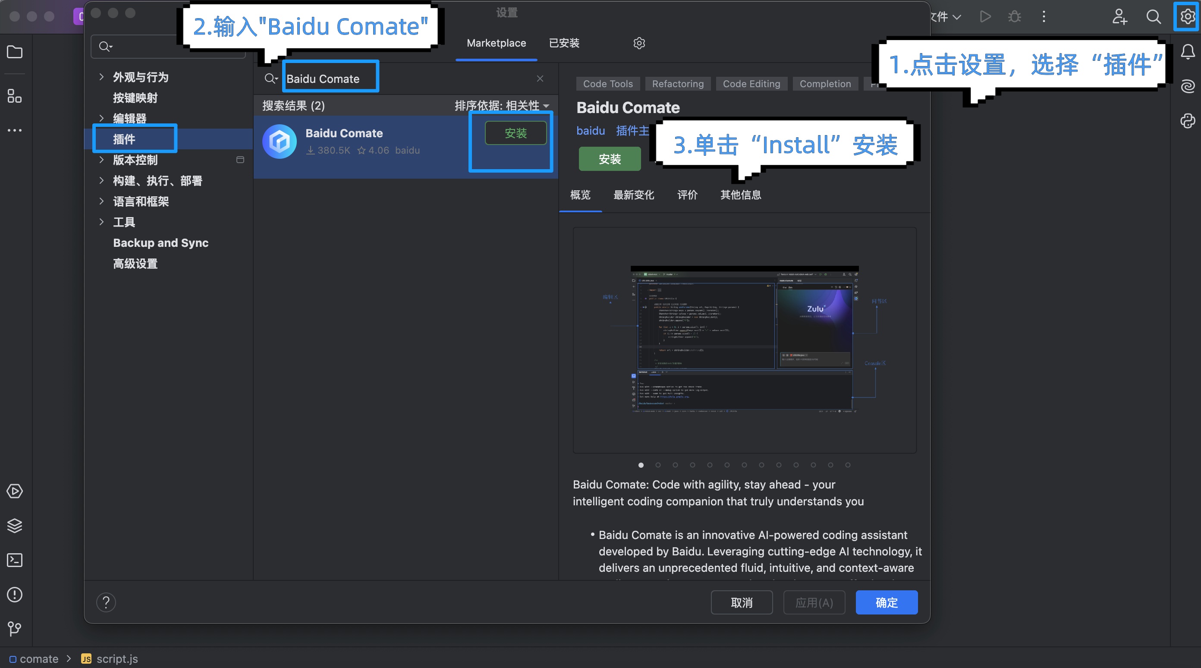The image size is (1201, 668).
Task: Open the Project folder tool window
Action: tap(15, 51)
